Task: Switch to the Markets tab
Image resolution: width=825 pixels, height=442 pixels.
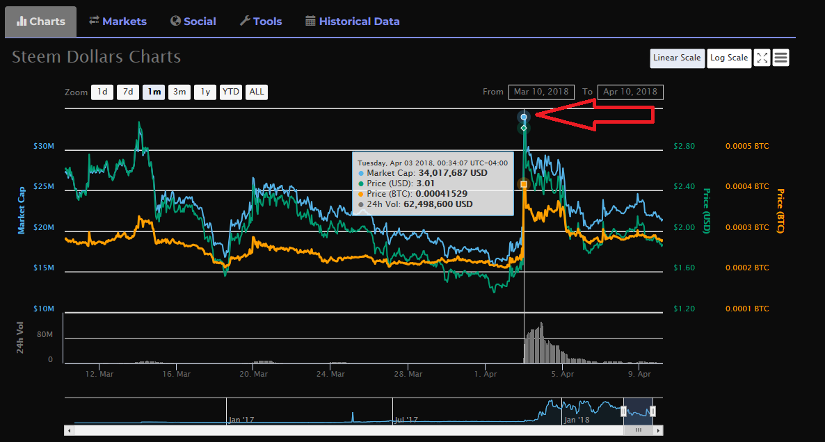Action: tap(118, 22)
